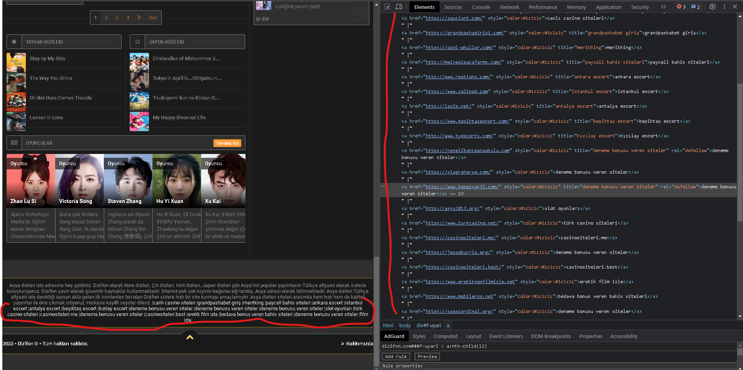The width and height of the screenshot is (743, 370).
Task: Open the ellipsis menu on the selected DOM row
Action: pos(383,186)
